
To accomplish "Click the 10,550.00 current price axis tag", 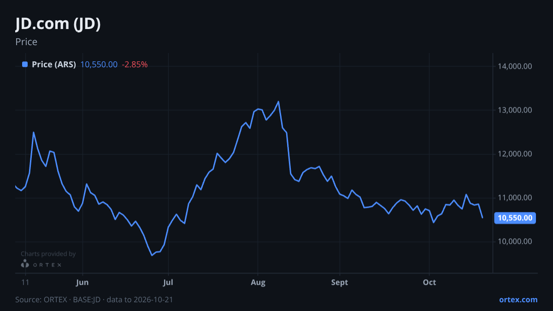I will pos(515,218).
